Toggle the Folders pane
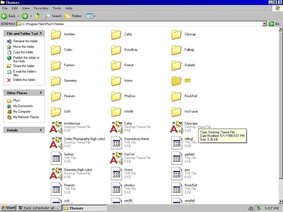Viewport: 283px width, 212px height. tap(73, 16)
